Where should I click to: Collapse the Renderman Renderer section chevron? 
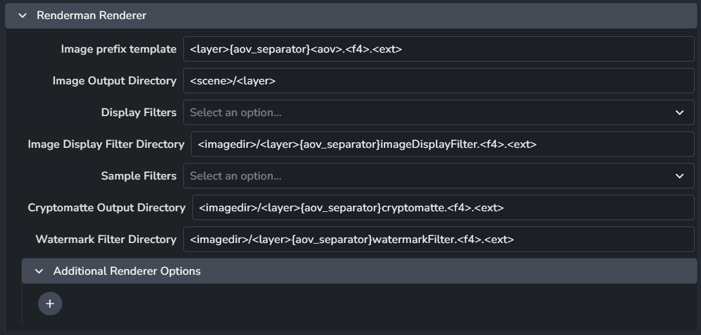pyautogui.click(x=23, y=15)
